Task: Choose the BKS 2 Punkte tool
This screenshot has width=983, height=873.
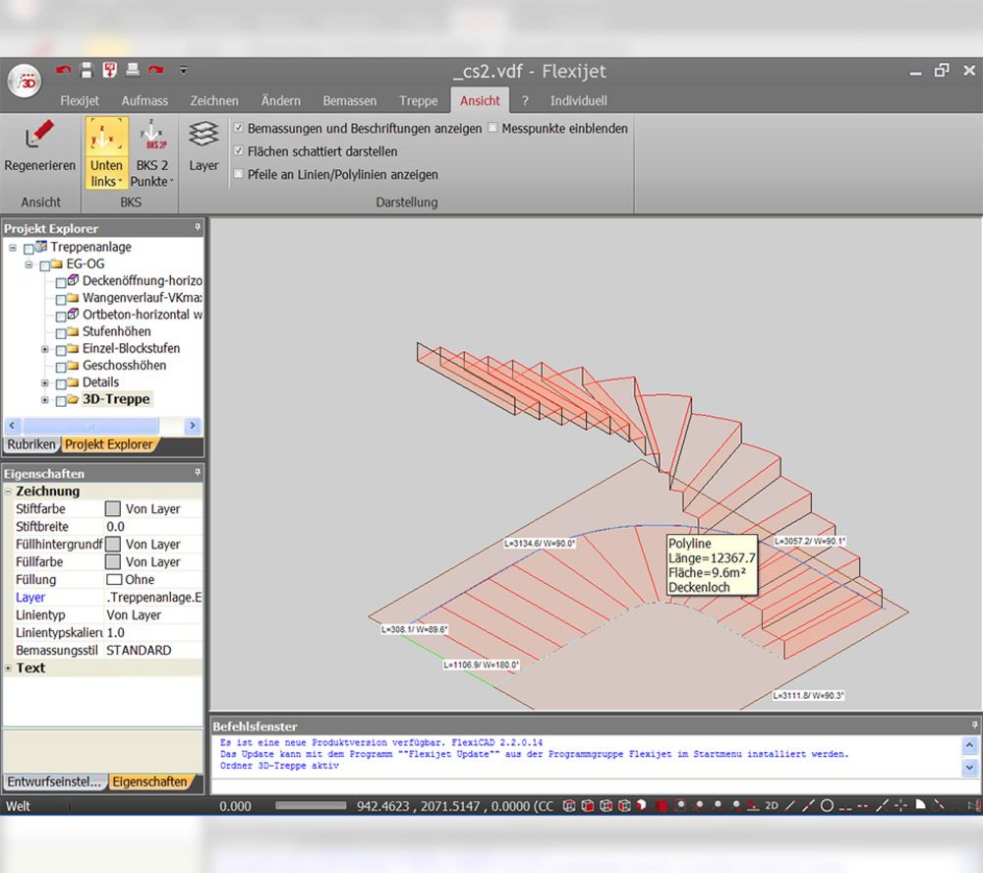Action: coord(151,152)
